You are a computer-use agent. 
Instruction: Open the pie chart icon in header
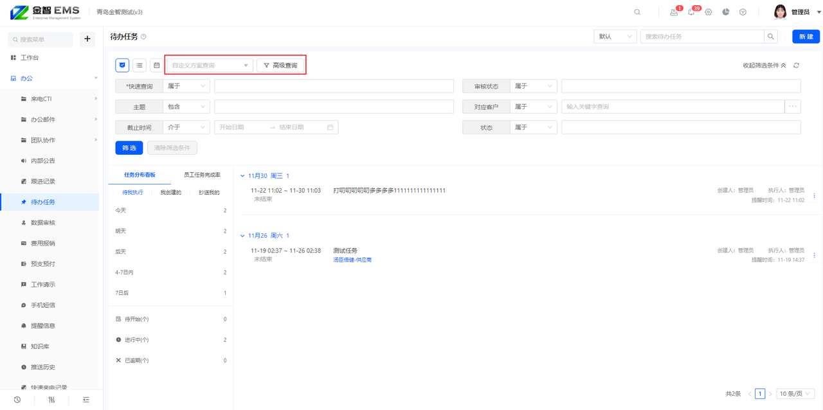pos(726,12)
